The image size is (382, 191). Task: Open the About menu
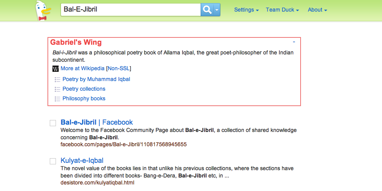318,10
